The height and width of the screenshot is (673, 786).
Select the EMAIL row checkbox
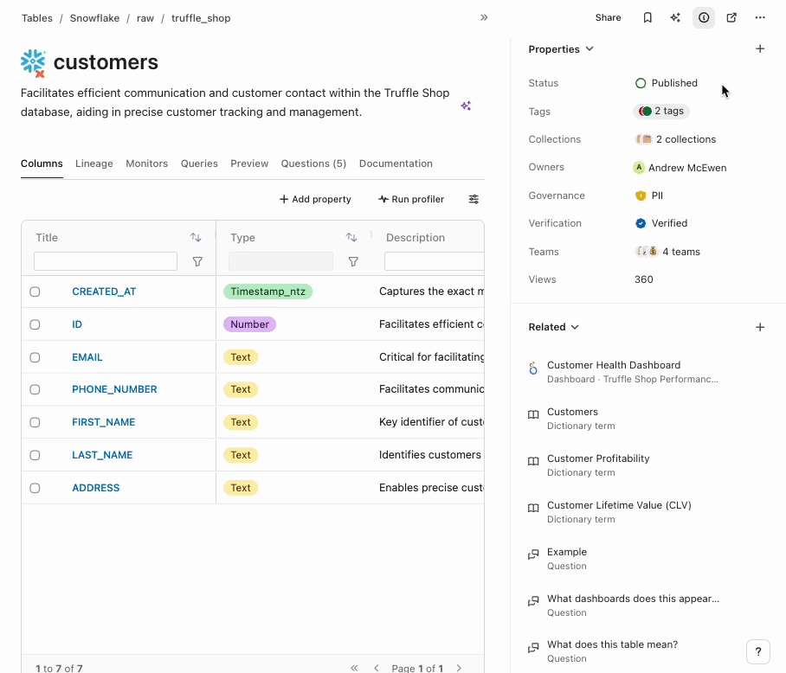point(35,357)
